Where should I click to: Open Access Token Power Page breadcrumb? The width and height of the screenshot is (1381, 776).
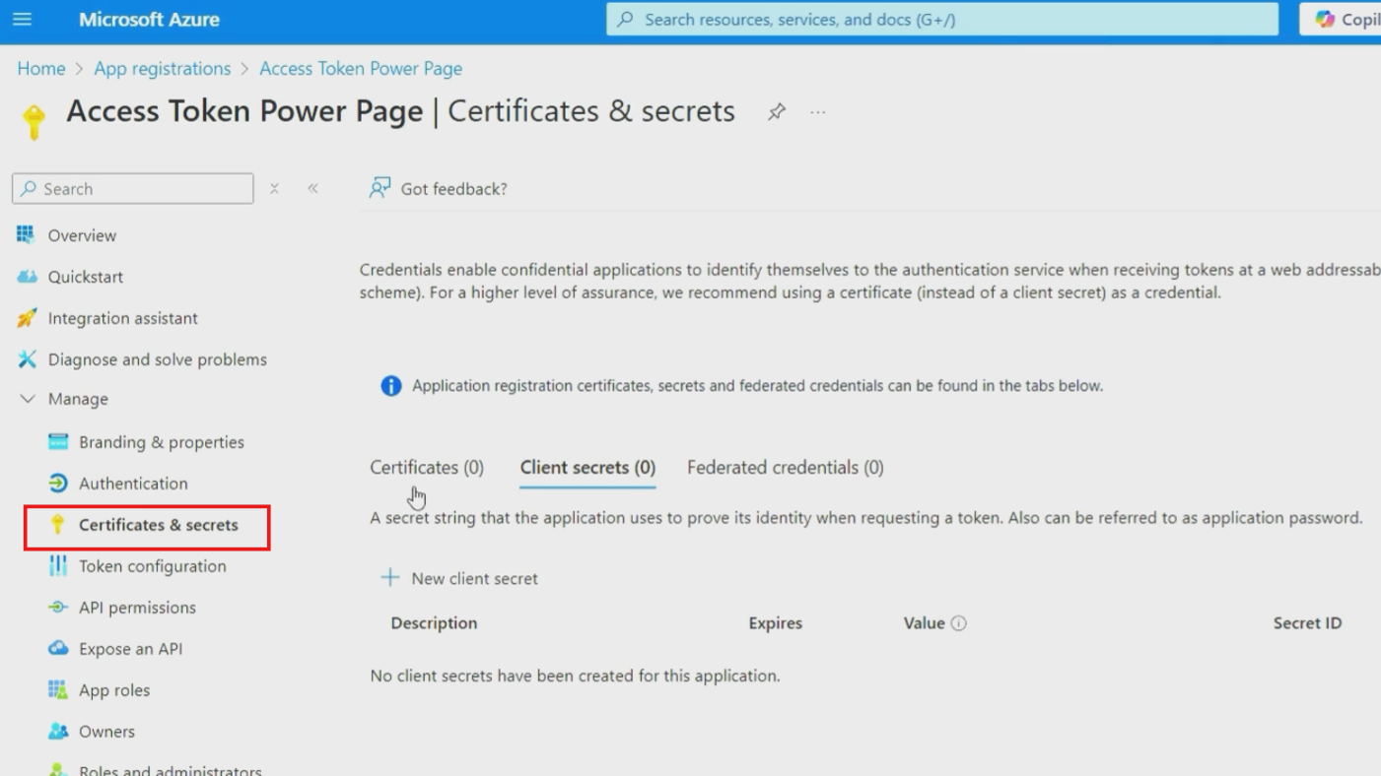[x=361, y=68]
